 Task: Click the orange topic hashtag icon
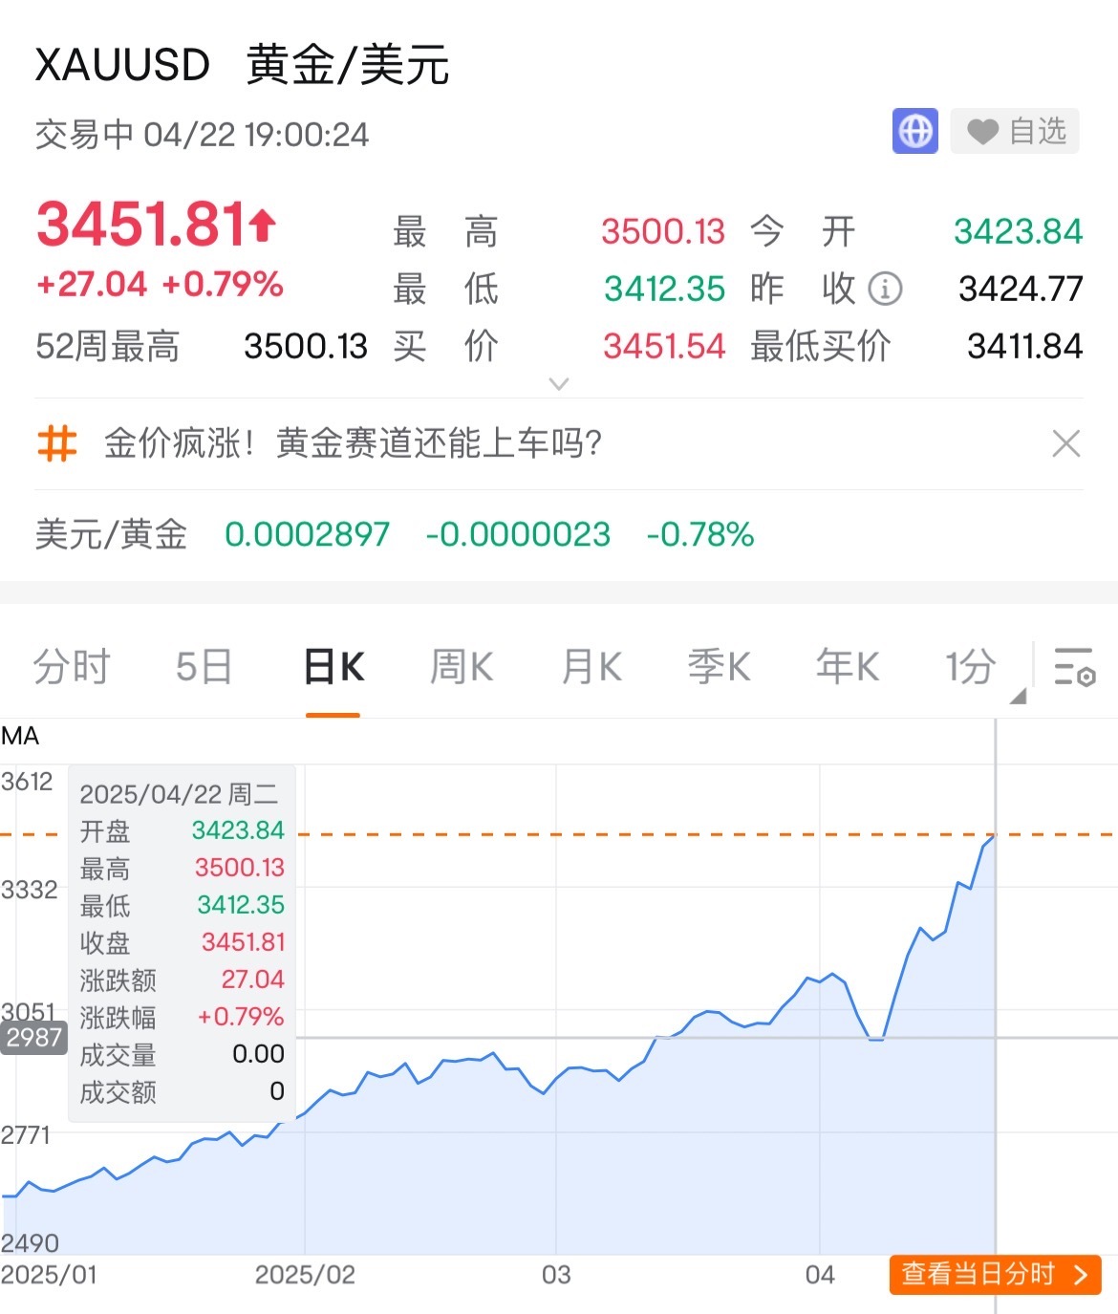[57, 443]
